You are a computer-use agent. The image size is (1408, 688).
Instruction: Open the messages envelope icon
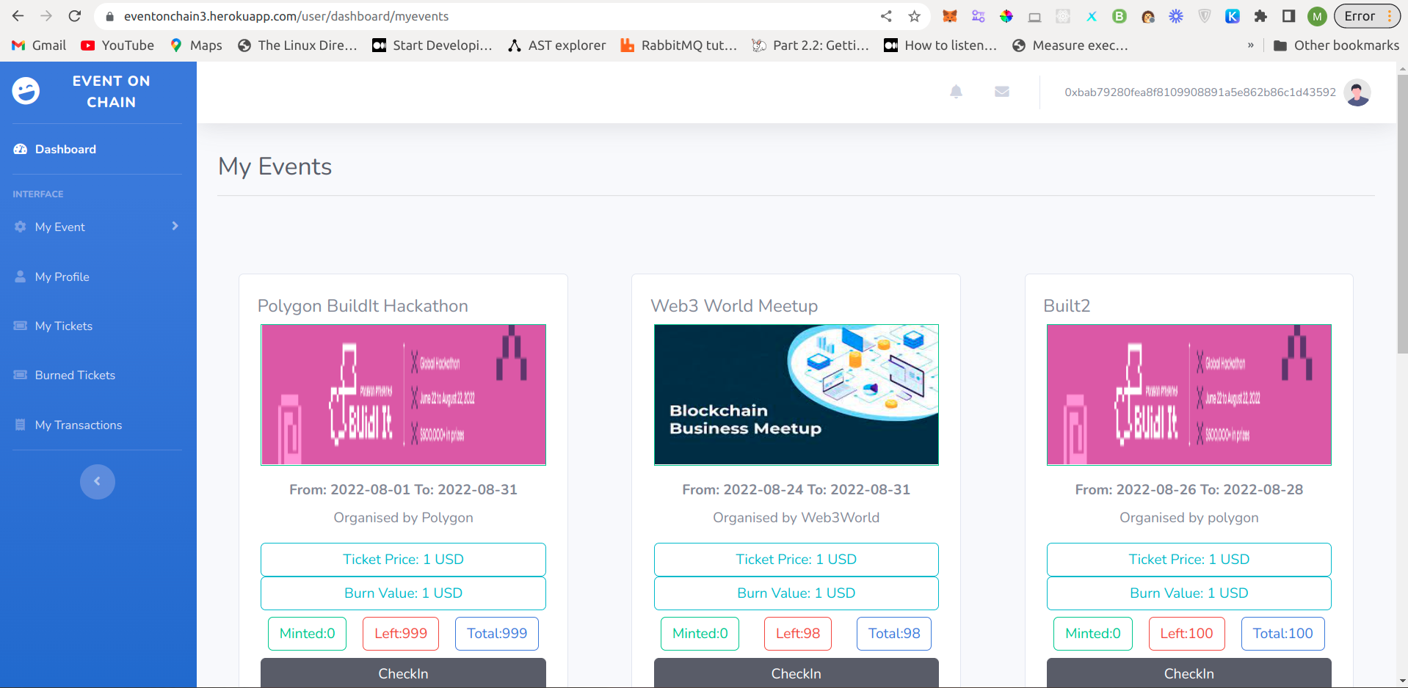1002,92
